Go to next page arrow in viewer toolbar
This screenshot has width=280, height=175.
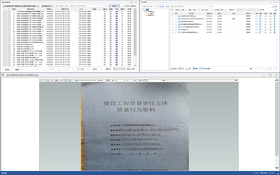point(135,80)
